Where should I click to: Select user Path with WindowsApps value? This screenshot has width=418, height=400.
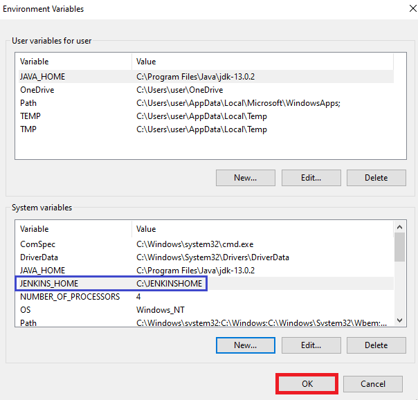[x=206, y=103]
